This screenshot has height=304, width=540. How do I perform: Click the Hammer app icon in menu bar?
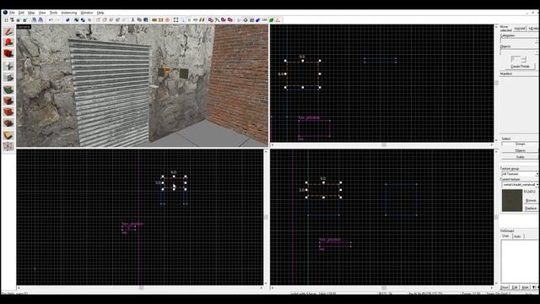pyautogui.click(x=5, y=13)
